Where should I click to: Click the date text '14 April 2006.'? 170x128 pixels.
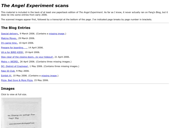coord(36,48)
